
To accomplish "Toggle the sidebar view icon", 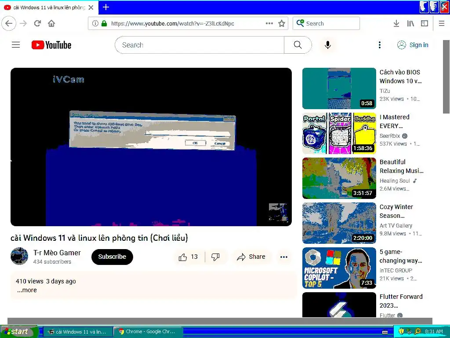I will click(x=425, y=23).
